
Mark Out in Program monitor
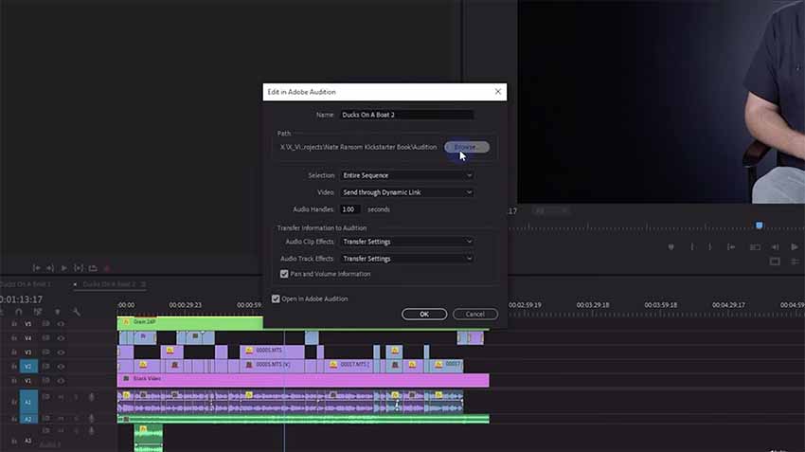coord(710,247)
